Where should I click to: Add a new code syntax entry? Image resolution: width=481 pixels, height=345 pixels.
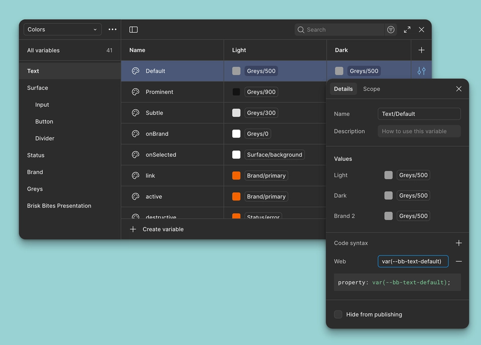point(459,243)
